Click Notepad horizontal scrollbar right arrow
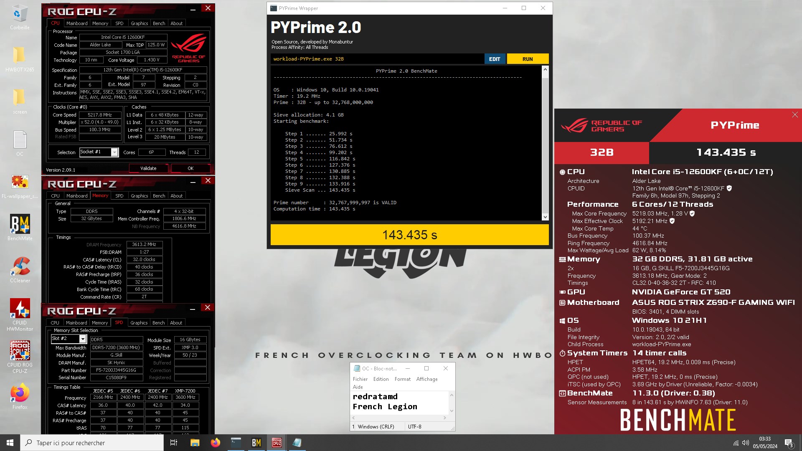Screen dimensions: 802x451 click(x=445, y=418)
